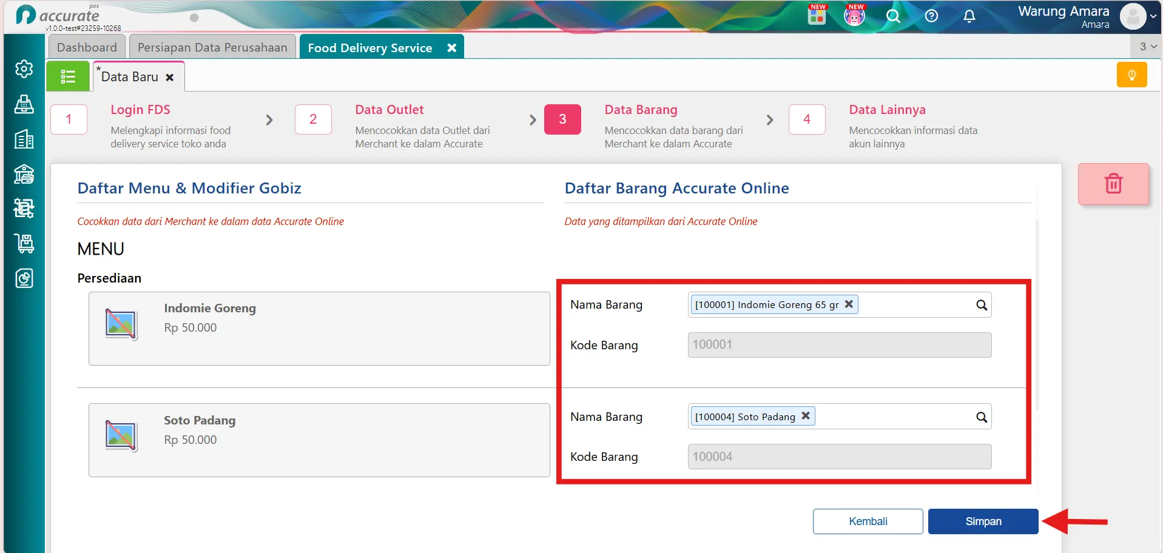
Task: Switch to Persiapan Data Perusahaan tab
Action: click(212, 47)
